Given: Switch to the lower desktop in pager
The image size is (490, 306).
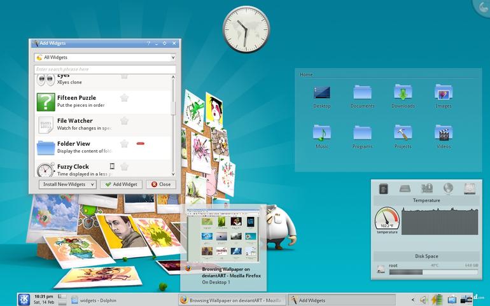Looking at the screenshot, I should coord(62,302).
